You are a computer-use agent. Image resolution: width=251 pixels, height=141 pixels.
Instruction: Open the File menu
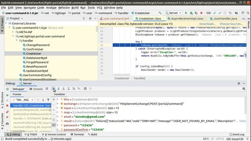click(4, 7)
